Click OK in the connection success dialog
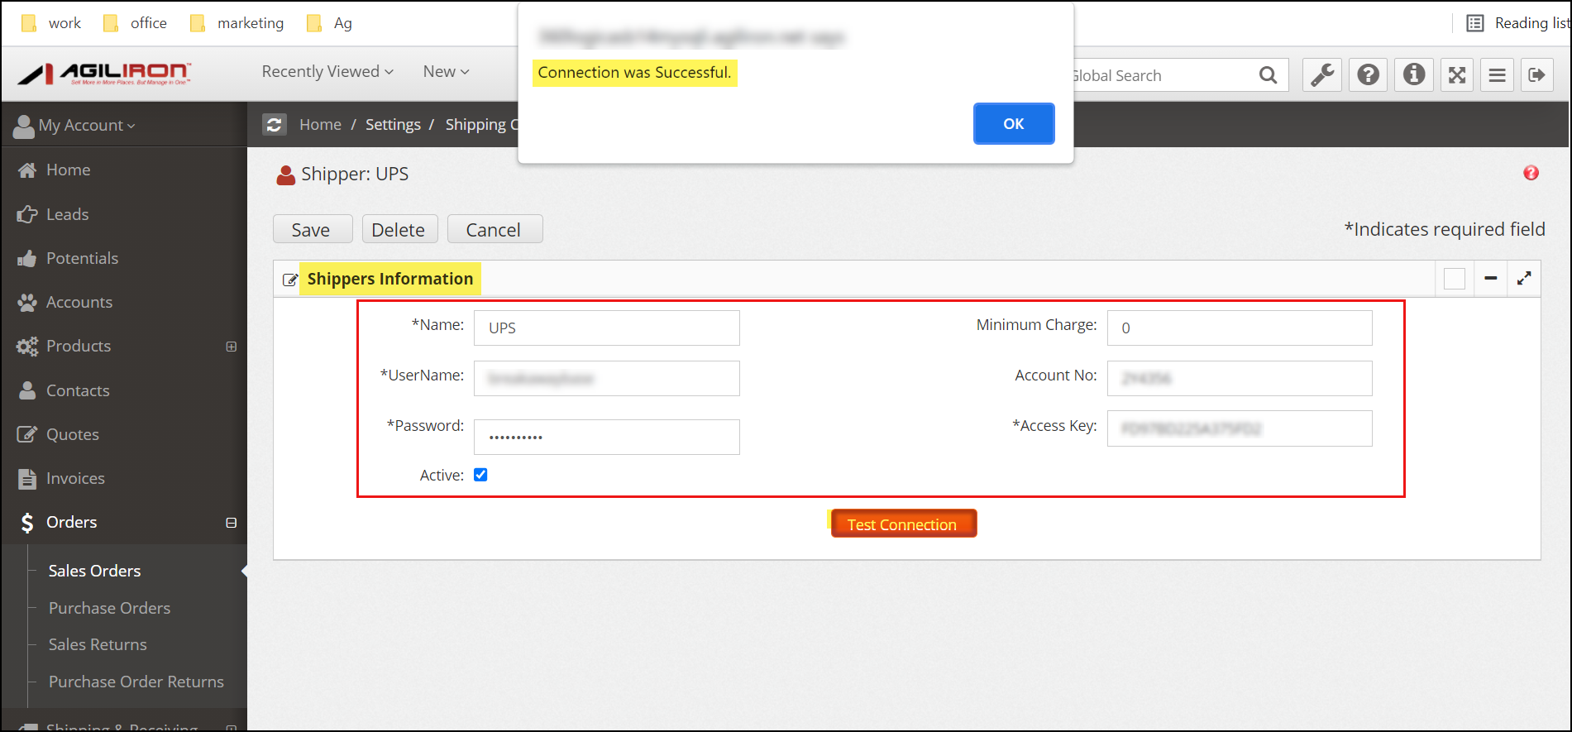 click(x=1013, y=123)
